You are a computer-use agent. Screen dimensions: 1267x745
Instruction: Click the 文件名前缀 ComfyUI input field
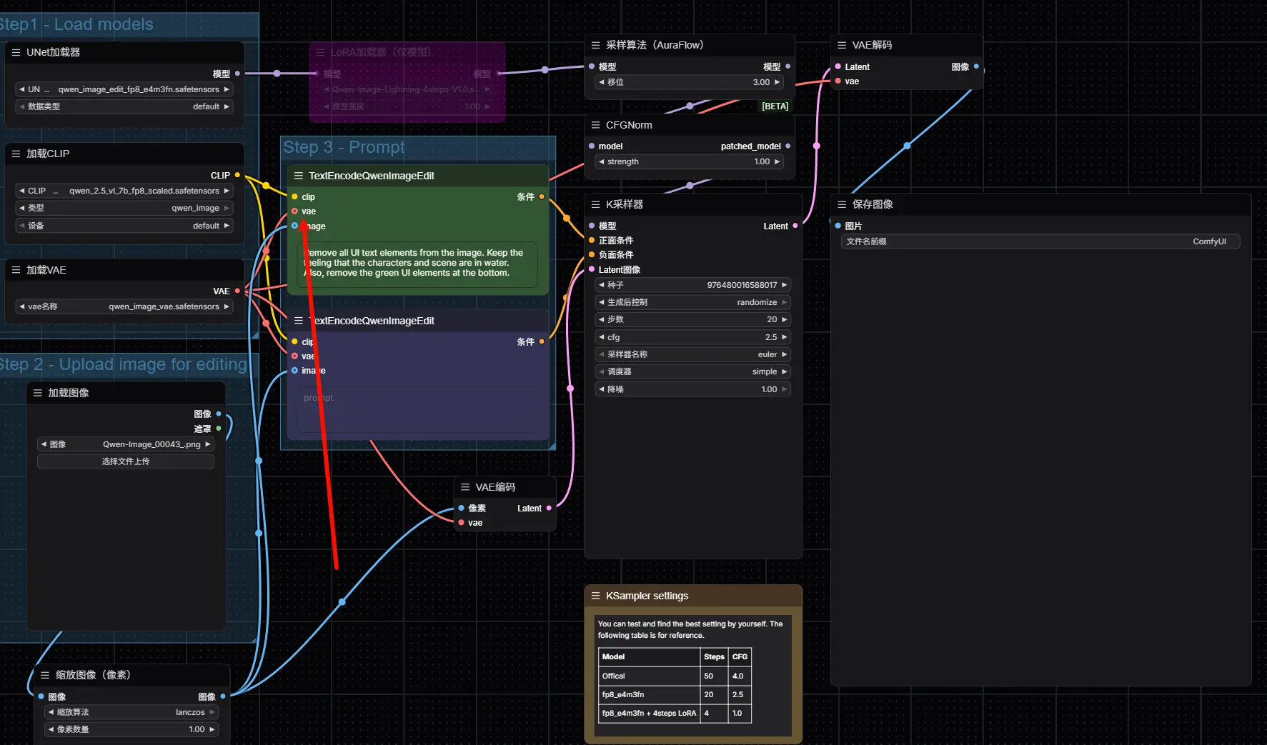coord(1040,241)
